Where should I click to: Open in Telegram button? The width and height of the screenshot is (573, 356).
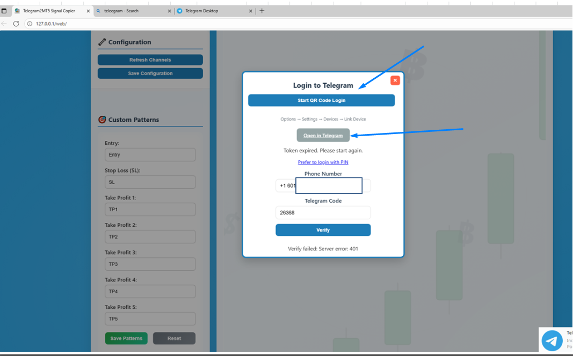[323, 135]
